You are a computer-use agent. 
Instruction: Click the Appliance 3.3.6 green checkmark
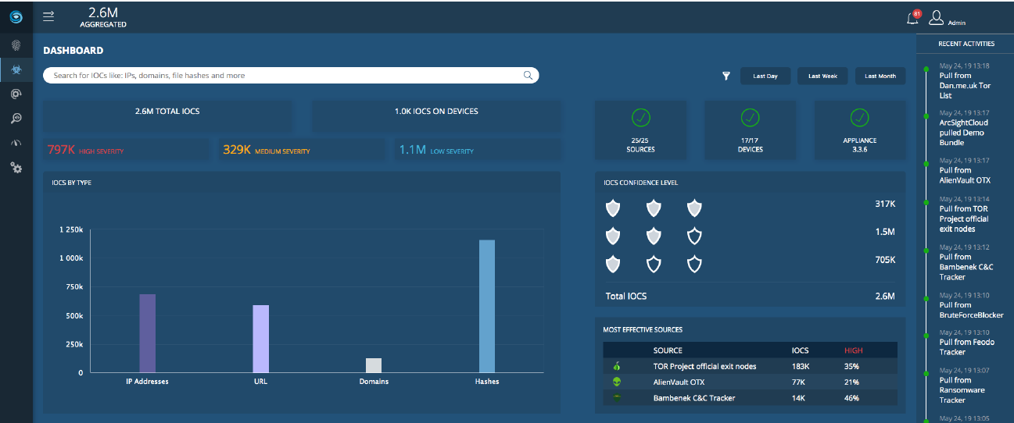tap(859, 118)
